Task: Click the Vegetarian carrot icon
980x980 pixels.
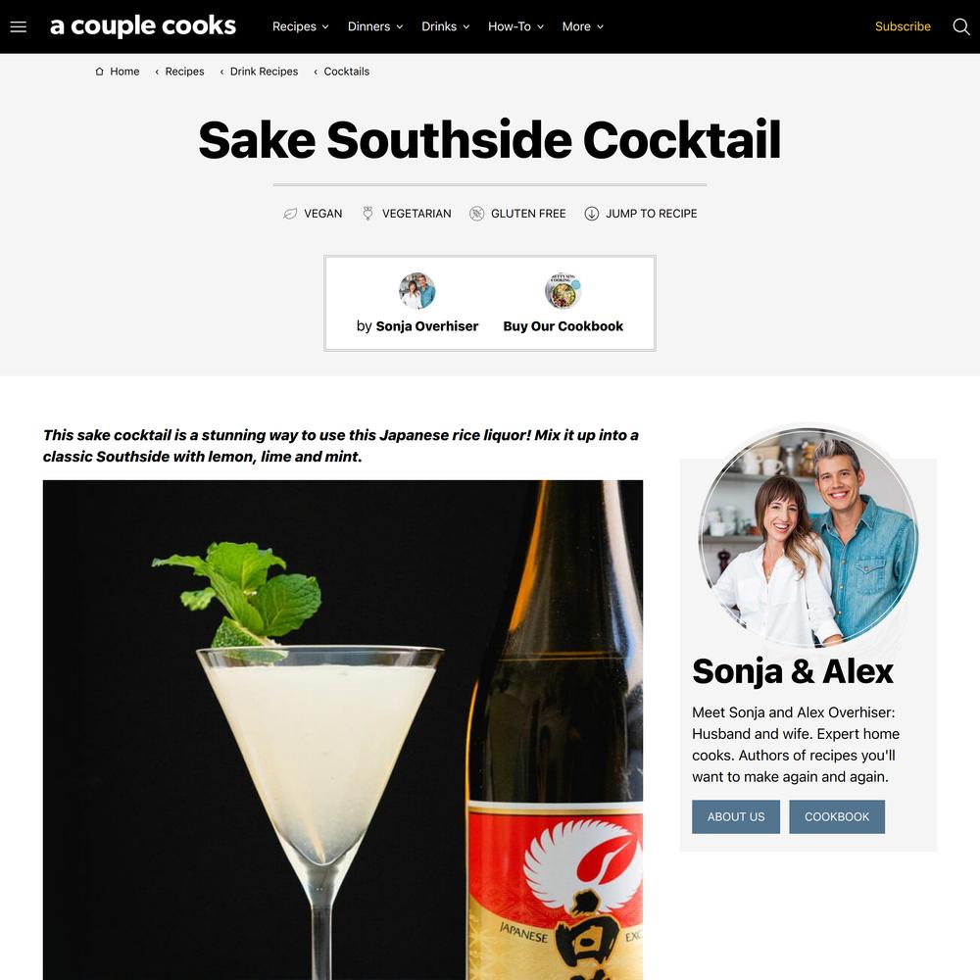Action: click(x=367, y=214)
